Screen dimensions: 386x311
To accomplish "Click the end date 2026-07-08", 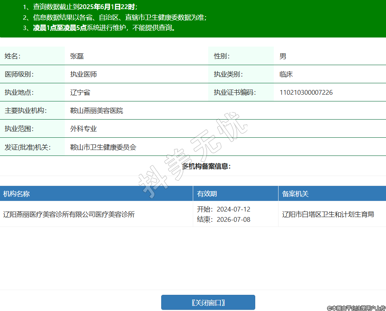I will coord(233,219).
